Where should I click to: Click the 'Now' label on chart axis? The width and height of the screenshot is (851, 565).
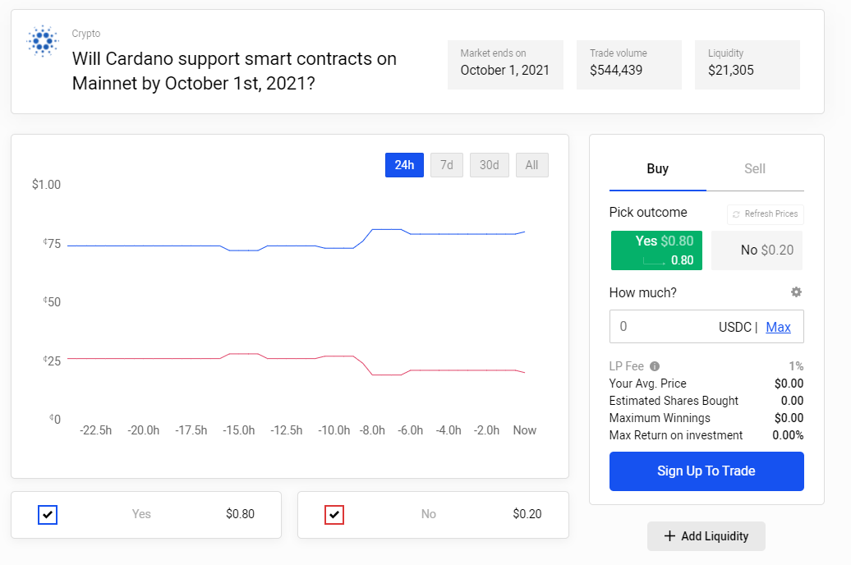click(x=525, y=430)
